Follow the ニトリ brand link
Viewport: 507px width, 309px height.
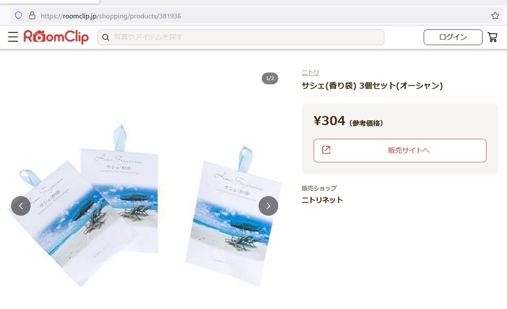[x=311, y=72]
